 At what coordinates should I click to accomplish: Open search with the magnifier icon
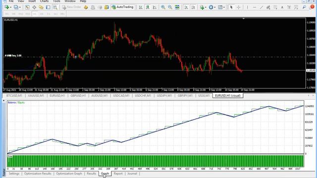304,7
